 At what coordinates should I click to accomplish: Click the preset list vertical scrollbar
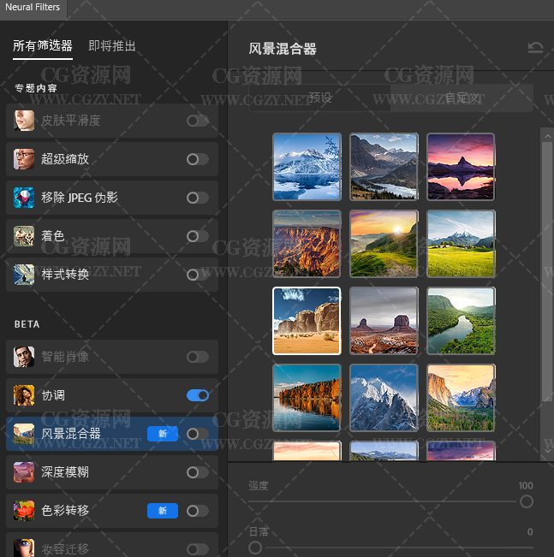(546, 265)
